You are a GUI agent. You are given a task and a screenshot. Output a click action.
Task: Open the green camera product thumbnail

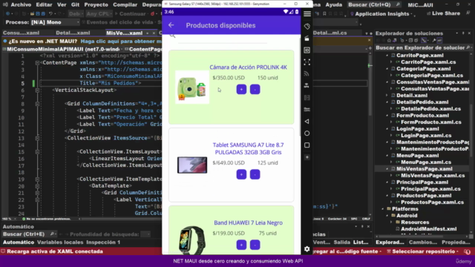[x=192, y=88]
